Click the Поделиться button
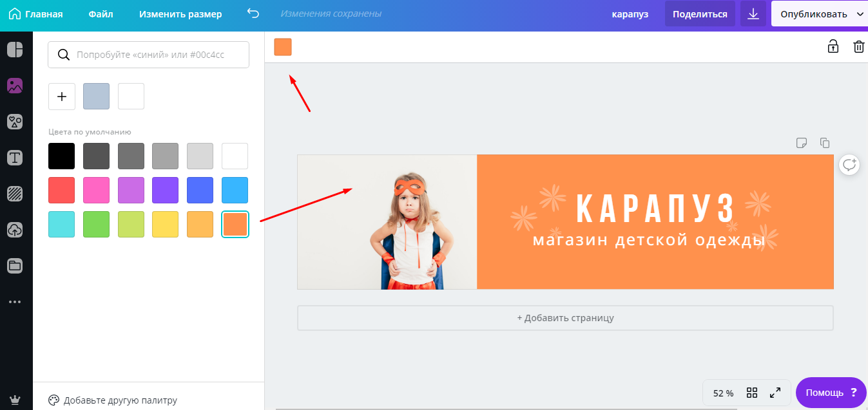 coord(700,14)
